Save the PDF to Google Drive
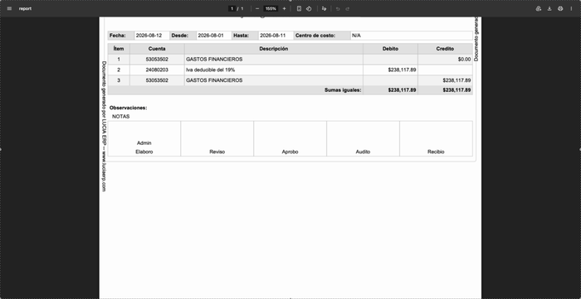Viewport: 581px width, 299px height. pyautogui.click(x=539, y=8)
